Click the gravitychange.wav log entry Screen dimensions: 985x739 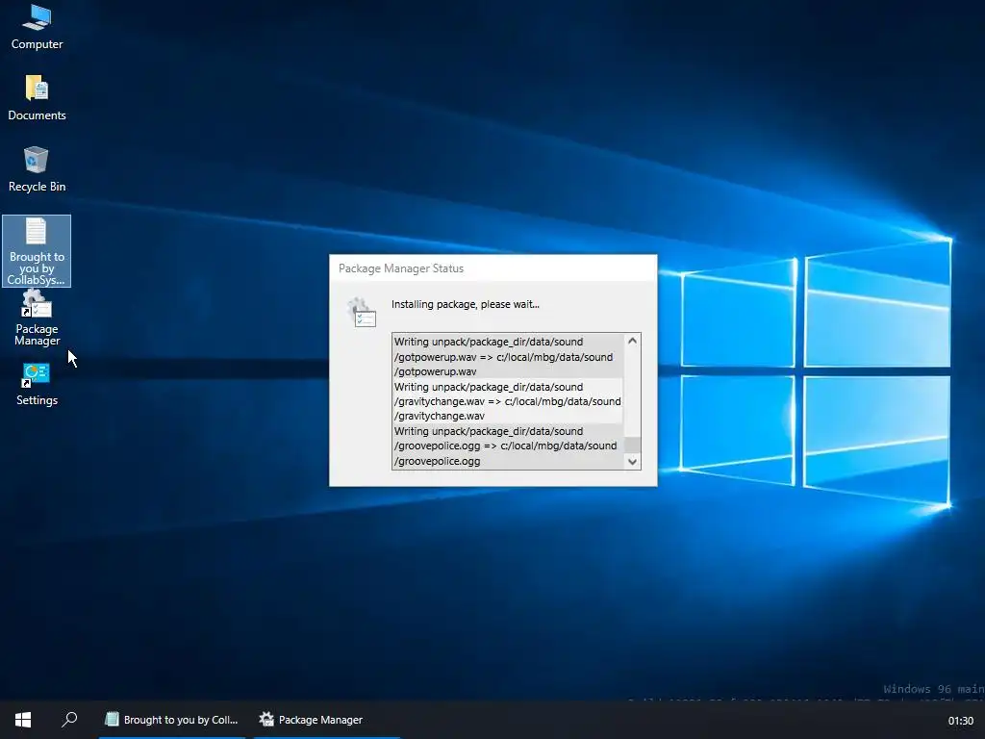tap(508, 401)
